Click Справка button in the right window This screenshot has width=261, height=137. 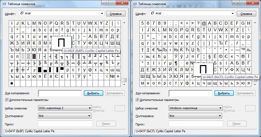coord(246,14)
